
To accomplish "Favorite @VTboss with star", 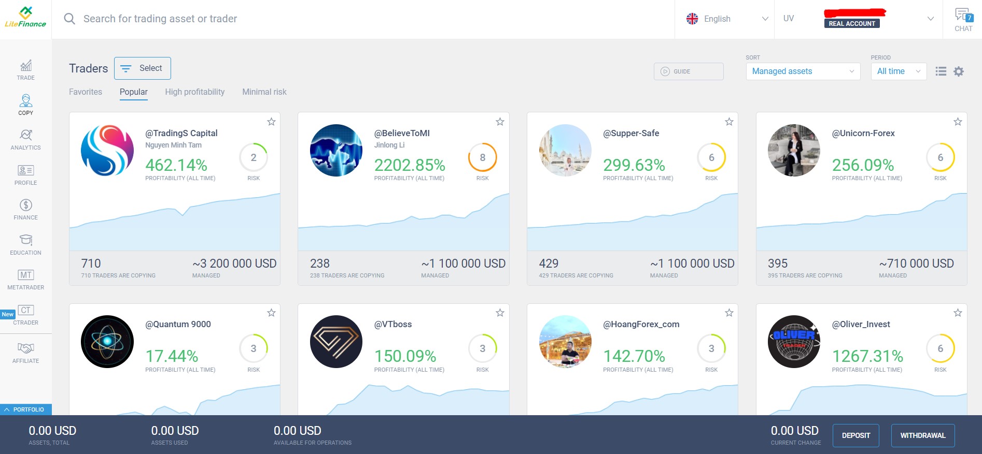I will [500, 313].
